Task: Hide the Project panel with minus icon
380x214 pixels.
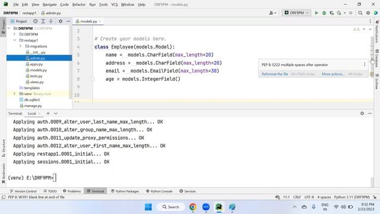Action: point(68,21)
